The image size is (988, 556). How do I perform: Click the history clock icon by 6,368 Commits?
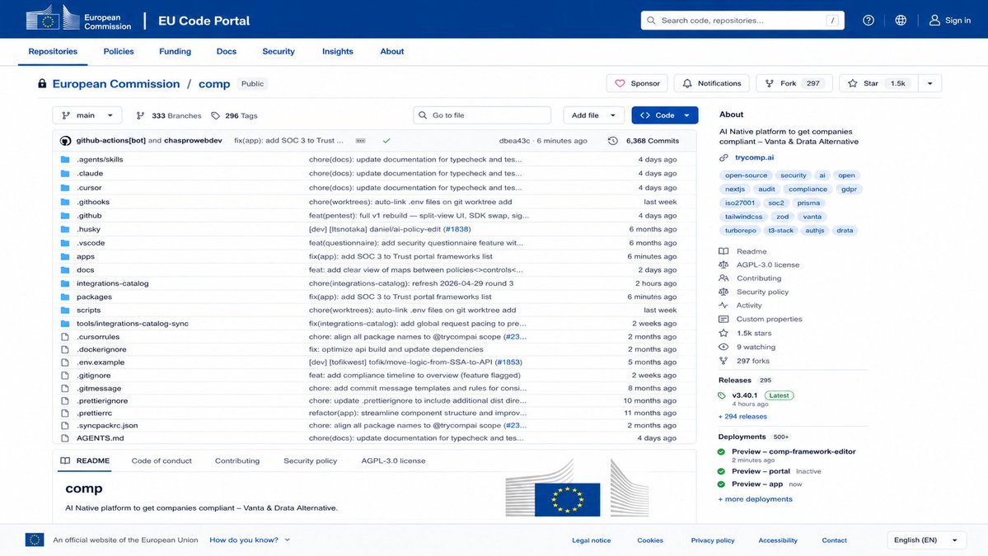(x=612, y=140)
